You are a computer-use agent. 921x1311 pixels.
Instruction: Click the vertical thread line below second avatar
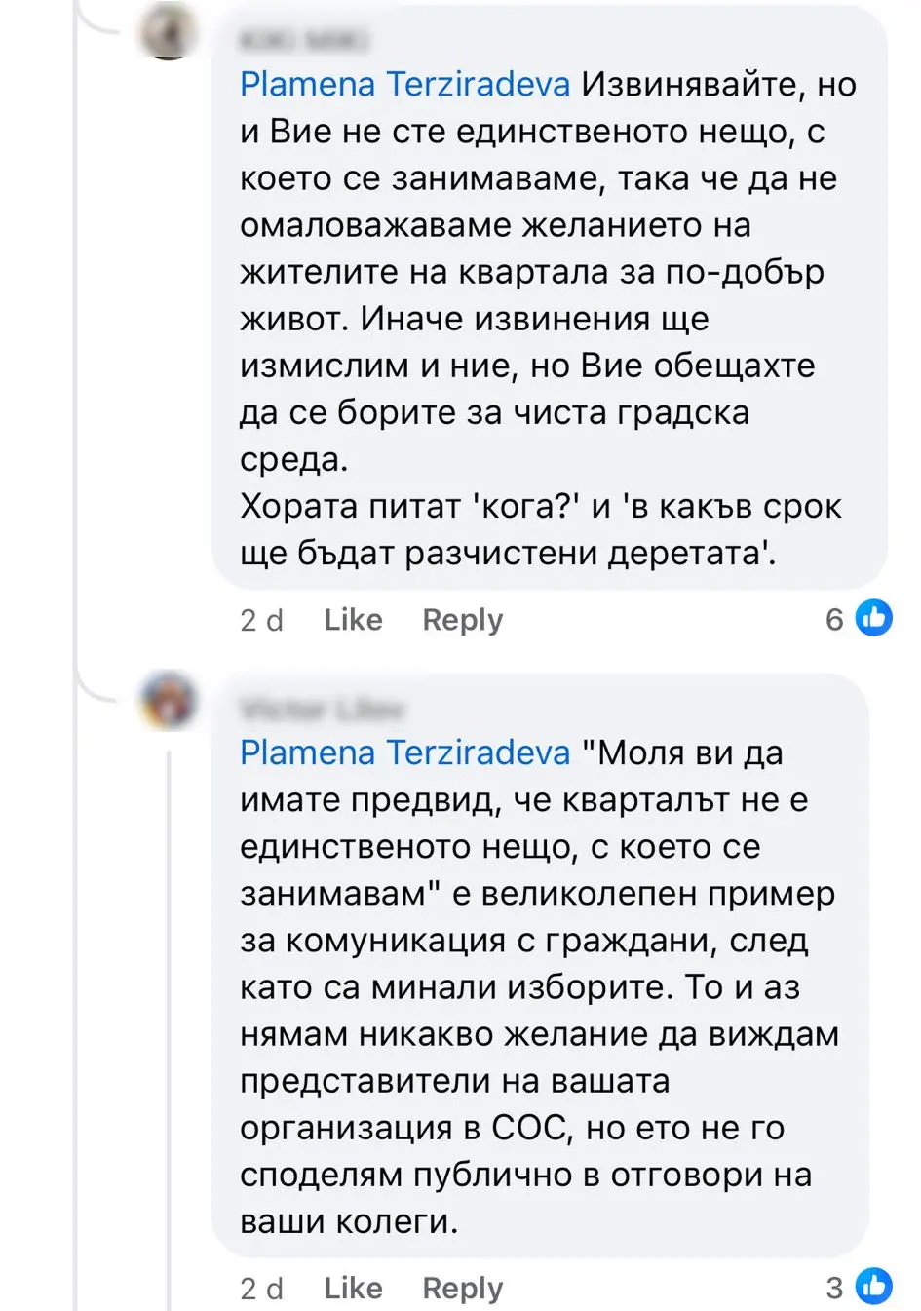pos(169,1023)
